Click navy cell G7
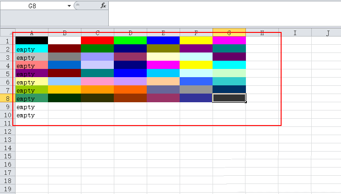 (229, 90)
